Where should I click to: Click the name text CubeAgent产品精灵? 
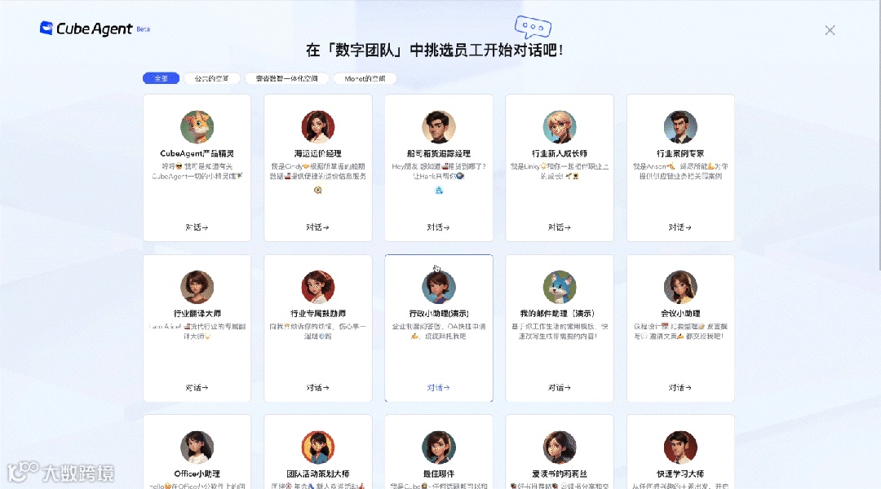(197, 153)
